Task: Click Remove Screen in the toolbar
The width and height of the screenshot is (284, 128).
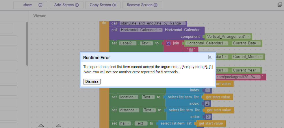Action: click(142, 5)
